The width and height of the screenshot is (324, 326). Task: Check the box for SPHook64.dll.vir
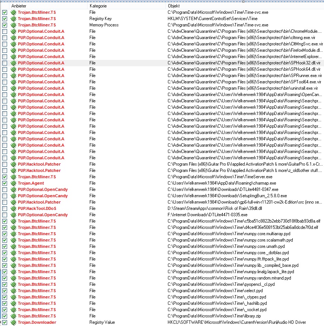[4, 70]
